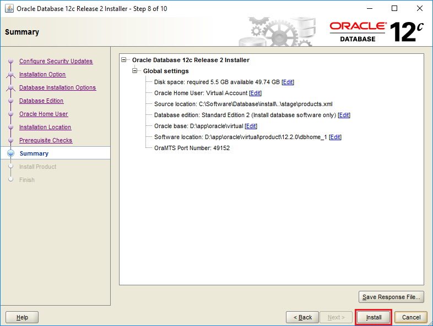
Task: Minimize the installer window
Action: [370, 9]
